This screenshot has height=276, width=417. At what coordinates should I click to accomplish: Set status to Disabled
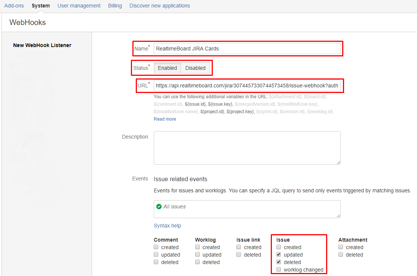coord(195,68)
